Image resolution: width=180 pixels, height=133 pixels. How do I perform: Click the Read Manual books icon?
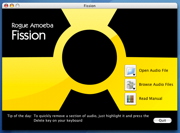point(130,99)
